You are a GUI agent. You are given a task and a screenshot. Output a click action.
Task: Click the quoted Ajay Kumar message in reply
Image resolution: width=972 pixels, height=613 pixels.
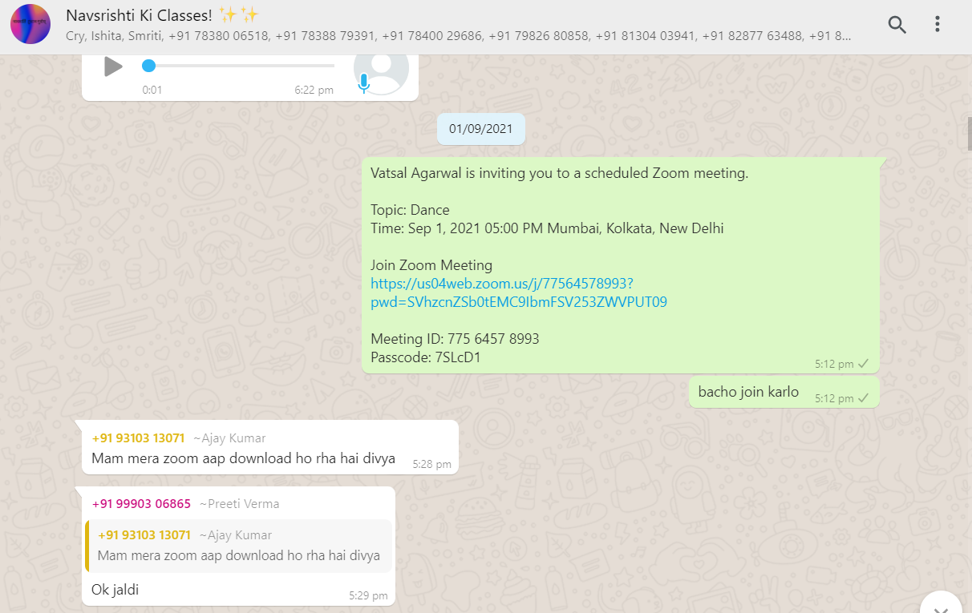point(238,546)
